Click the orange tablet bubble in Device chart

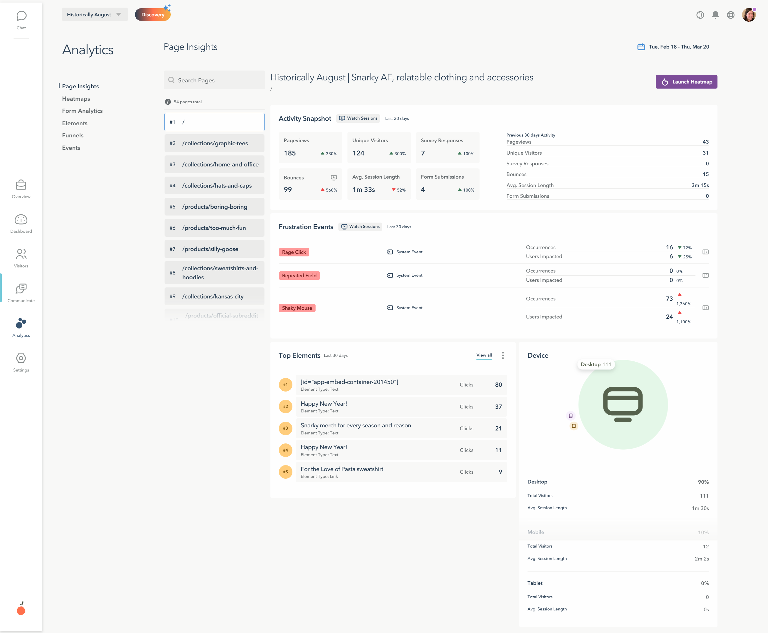tap(574, 426)
